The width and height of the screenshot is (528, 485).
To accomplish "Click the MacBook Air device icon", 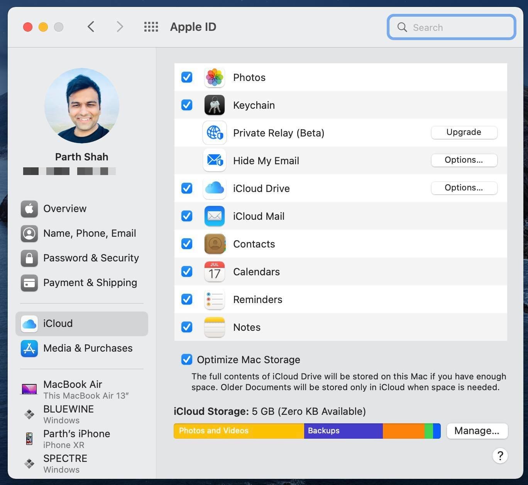I will [29, 389].
